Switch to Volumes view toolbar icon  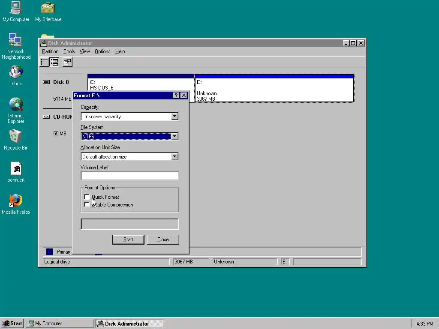pyautogui.click(x=44, y=62)
